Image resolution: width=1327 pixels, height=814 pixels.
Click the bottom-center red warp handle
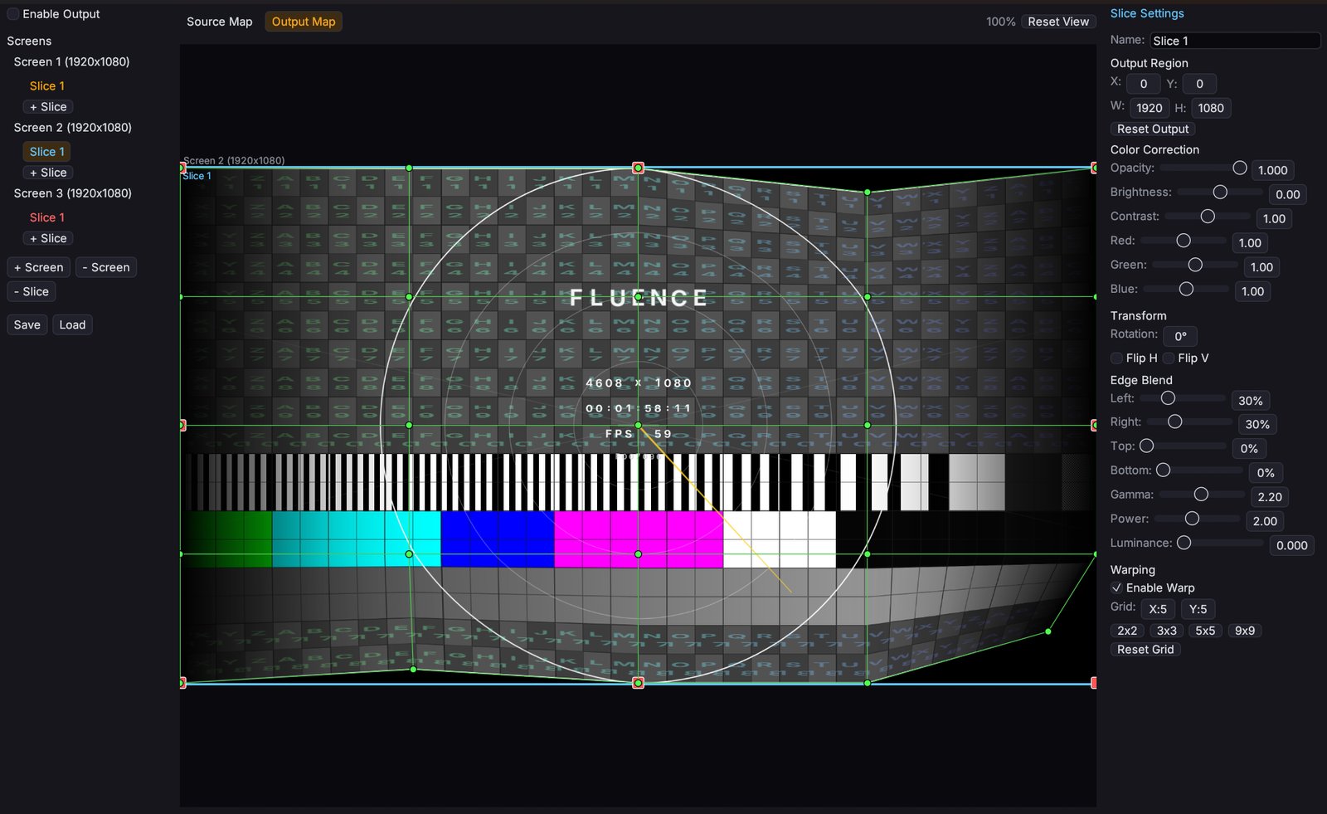coord(638,683)
